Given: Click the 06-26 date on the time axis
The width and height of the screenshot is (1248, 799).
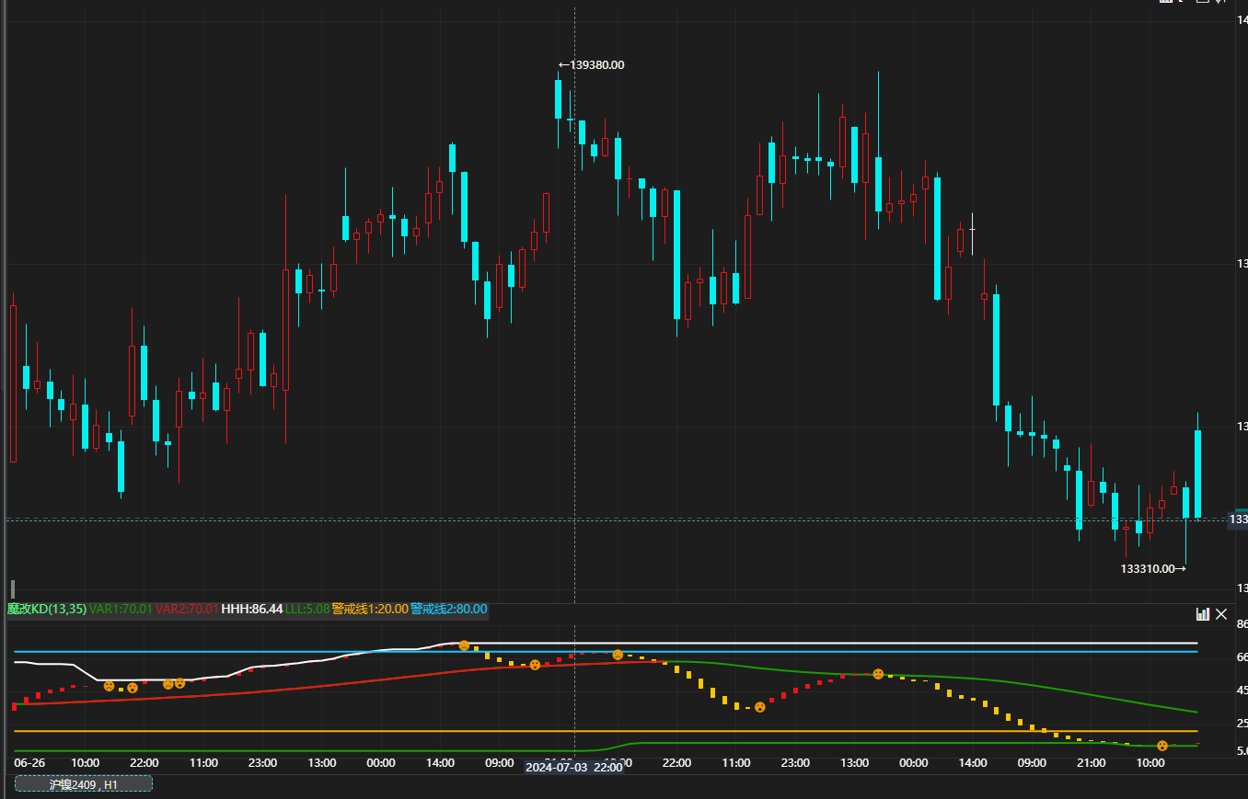Looking at the screenshot, I should click(29, 763).
